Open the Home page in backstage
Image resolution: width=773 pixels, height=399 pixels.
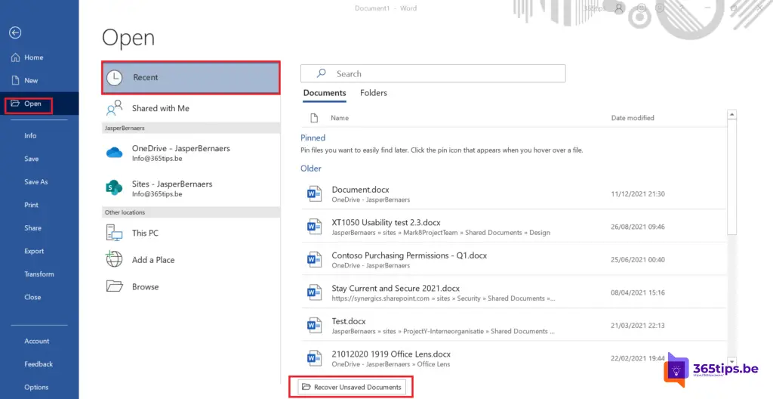click(x=33, y=57)
